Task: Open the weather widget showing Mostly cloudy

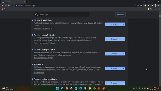Action: pyautogui.click(x=8, y=88)
